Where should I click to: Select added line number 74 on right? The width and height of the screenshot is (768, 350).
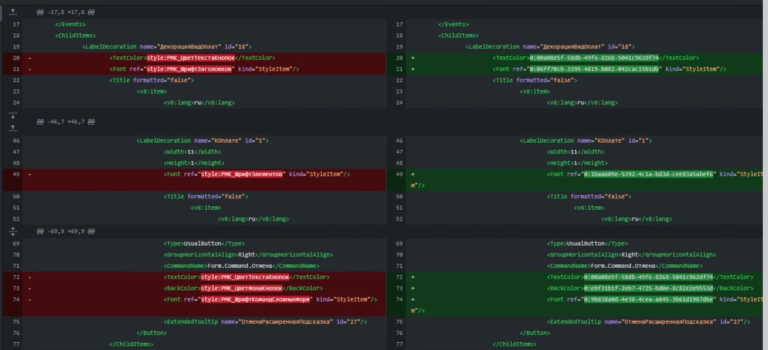pos(400,300)
